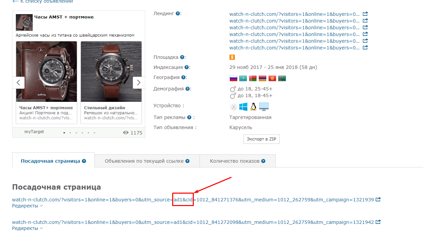Click the male gender symbol in Demography
The height and width of the screenshot is (238, 427).
[x=233, y=95]
